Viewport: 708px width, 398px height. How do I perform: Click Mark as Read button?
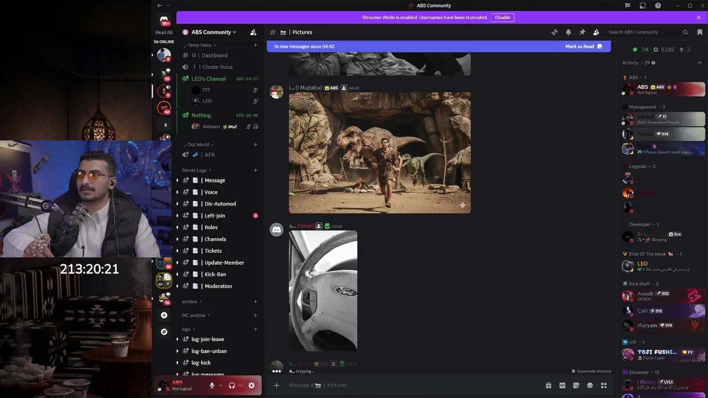[x=584, y=46]
